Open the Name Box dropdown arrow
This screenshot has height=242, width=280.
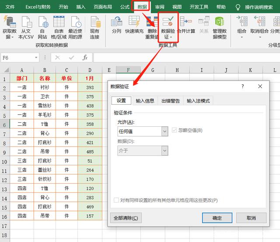(42, 58)
